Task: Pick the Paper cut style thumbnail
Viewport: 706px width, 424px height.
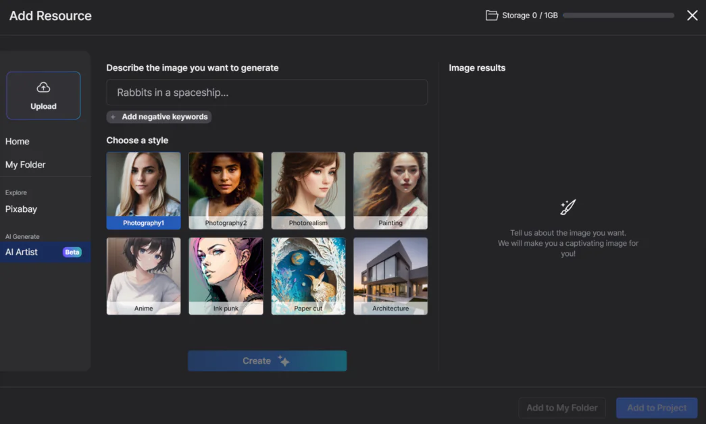Action: click(308, 275)
